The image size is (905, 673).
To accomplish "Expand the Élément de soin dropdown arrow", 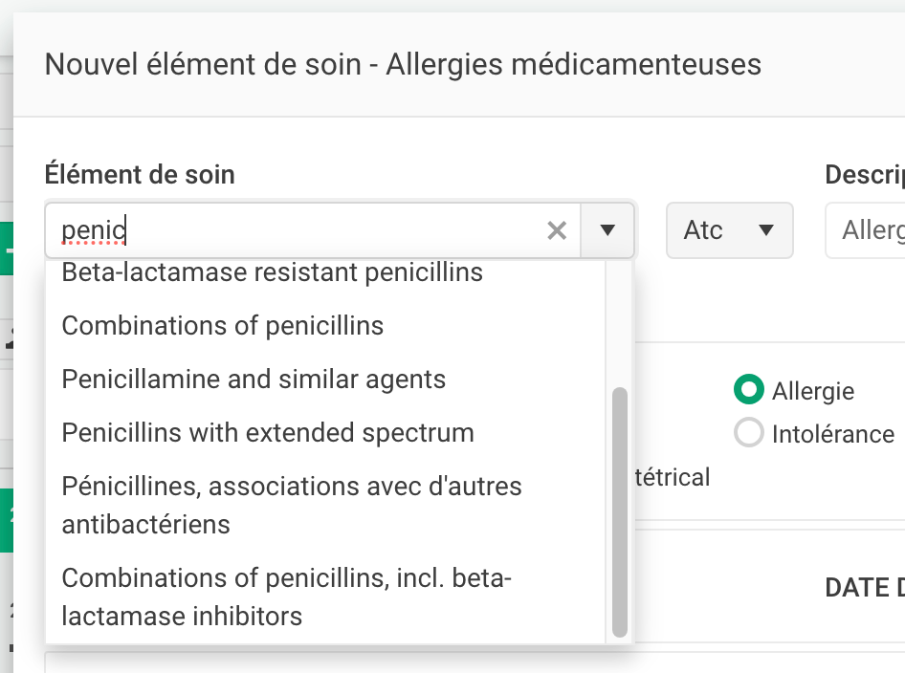I will pos(607,230).
